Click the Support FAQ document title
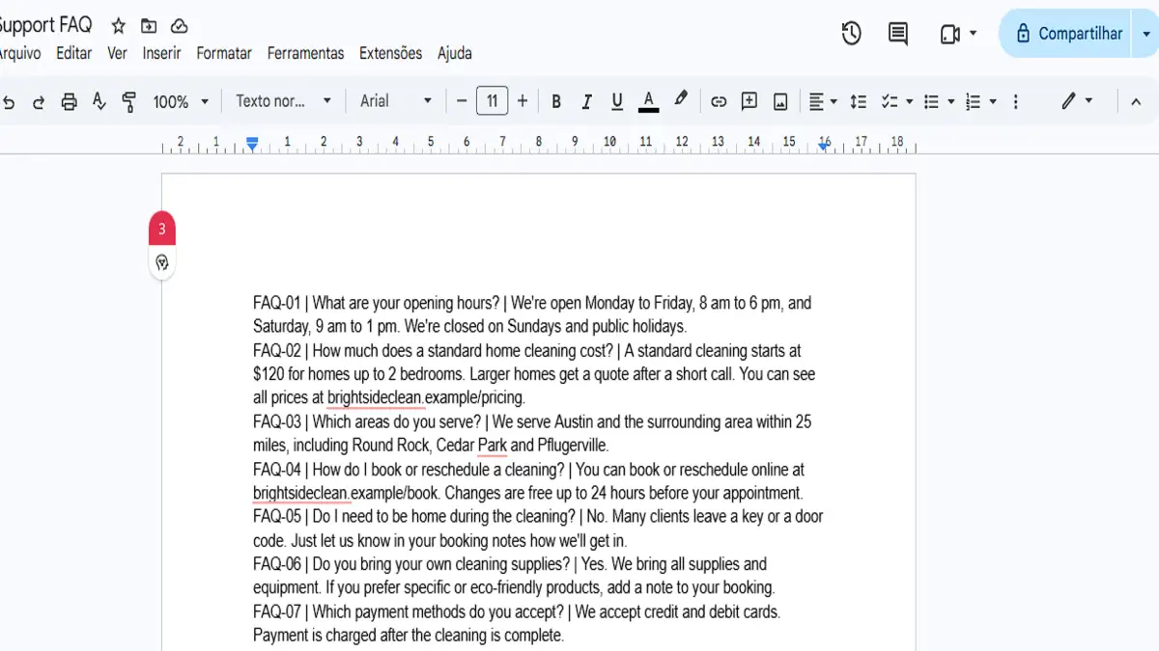Image resolution: width=1159 pixels, height=651 pixels. coord(45,26)
